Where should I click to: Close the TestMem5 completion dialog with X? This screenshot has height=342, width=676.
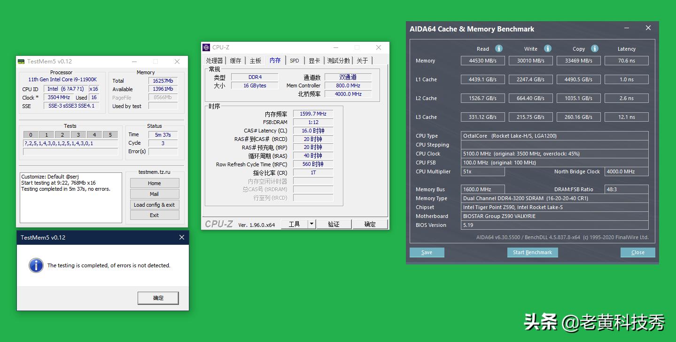[x=182, y=237]
